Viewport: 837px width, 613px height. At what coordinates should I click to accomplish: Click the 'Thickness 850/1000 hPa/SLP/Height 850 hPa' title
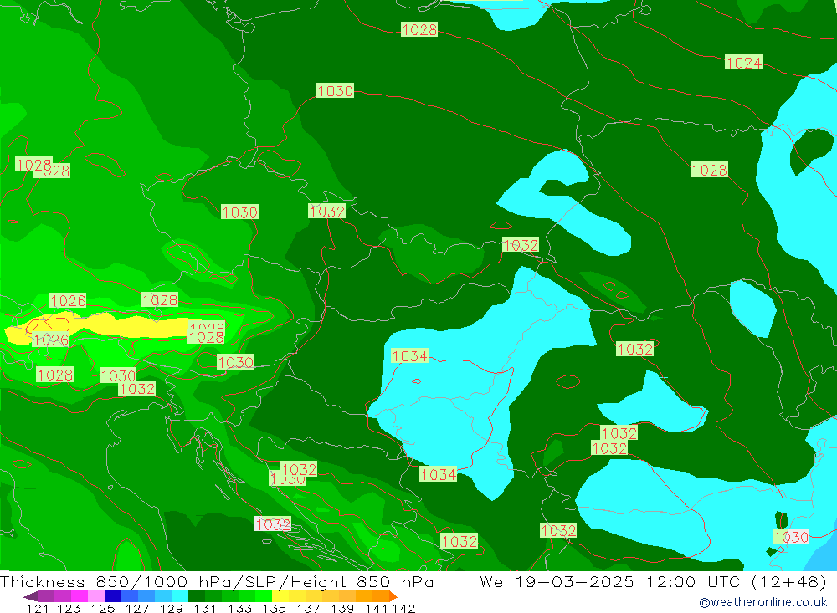(217, 581)
